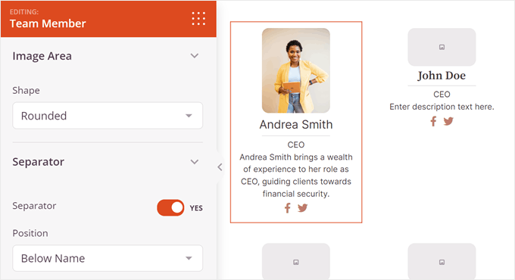
Task: Click the Image Area section heading
Action: [42, 56]
